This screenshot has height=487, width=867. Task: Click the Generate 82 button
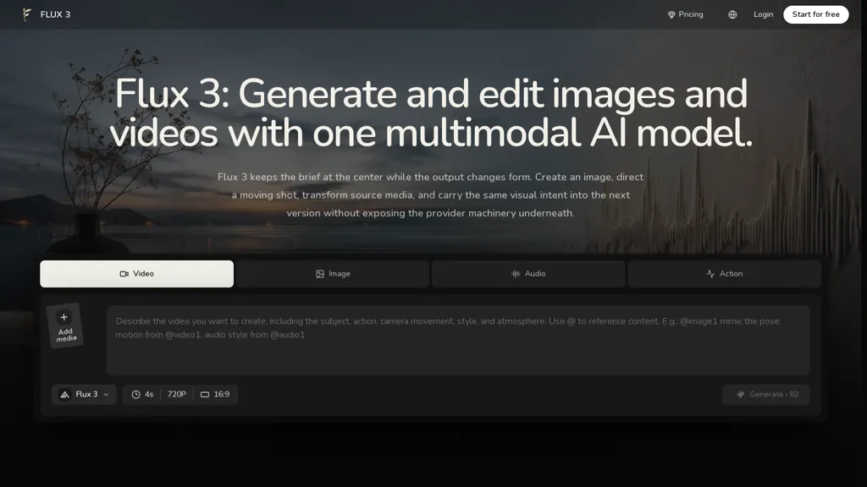[x=766, y=394]
